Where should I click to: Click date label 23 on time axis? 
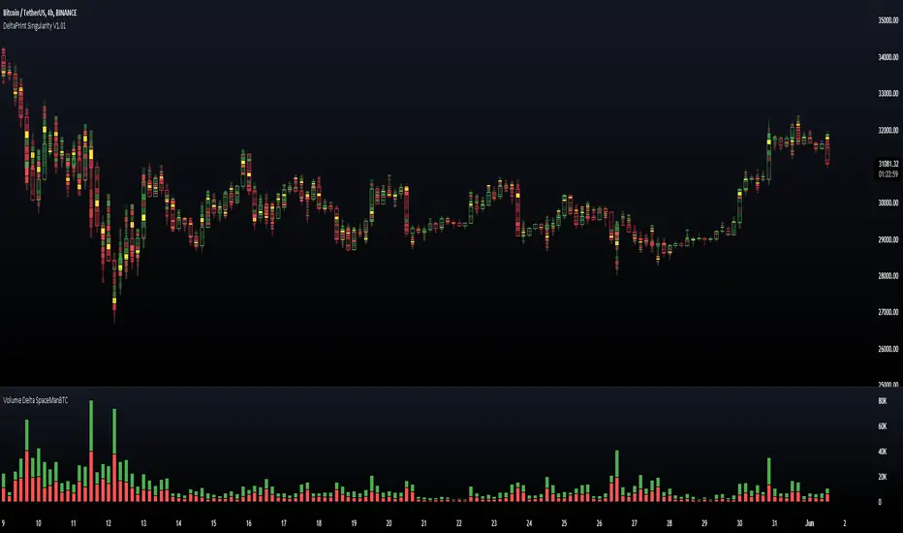[x=494, y=523]
